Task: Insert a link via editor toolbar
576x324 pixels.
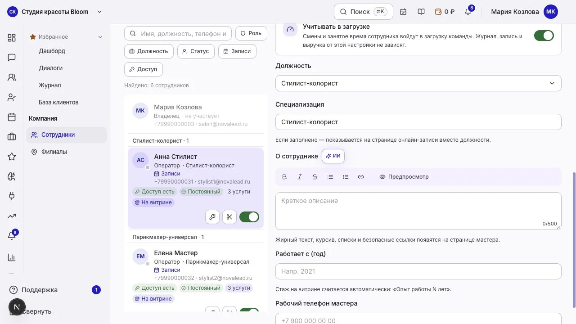Action: (x=361, y=177)
